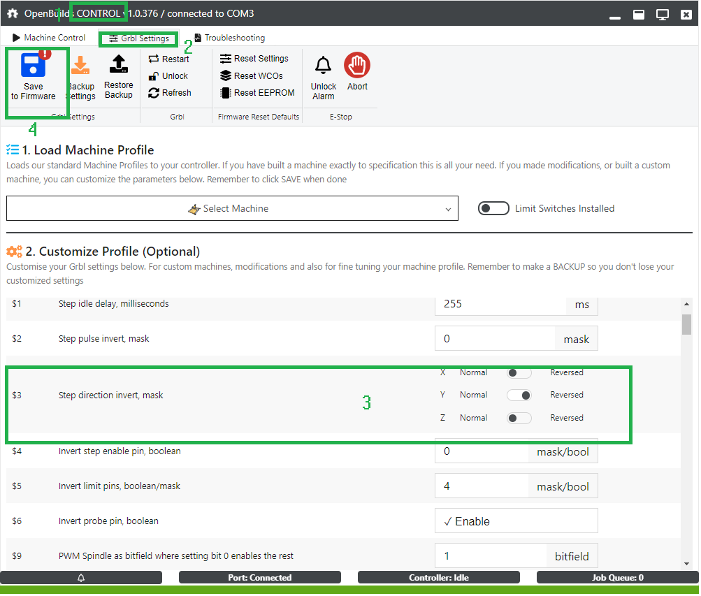Click the Restore Backup upload icon
The width and height of the screenshot is (701, 596).
[x=119, y=64]
